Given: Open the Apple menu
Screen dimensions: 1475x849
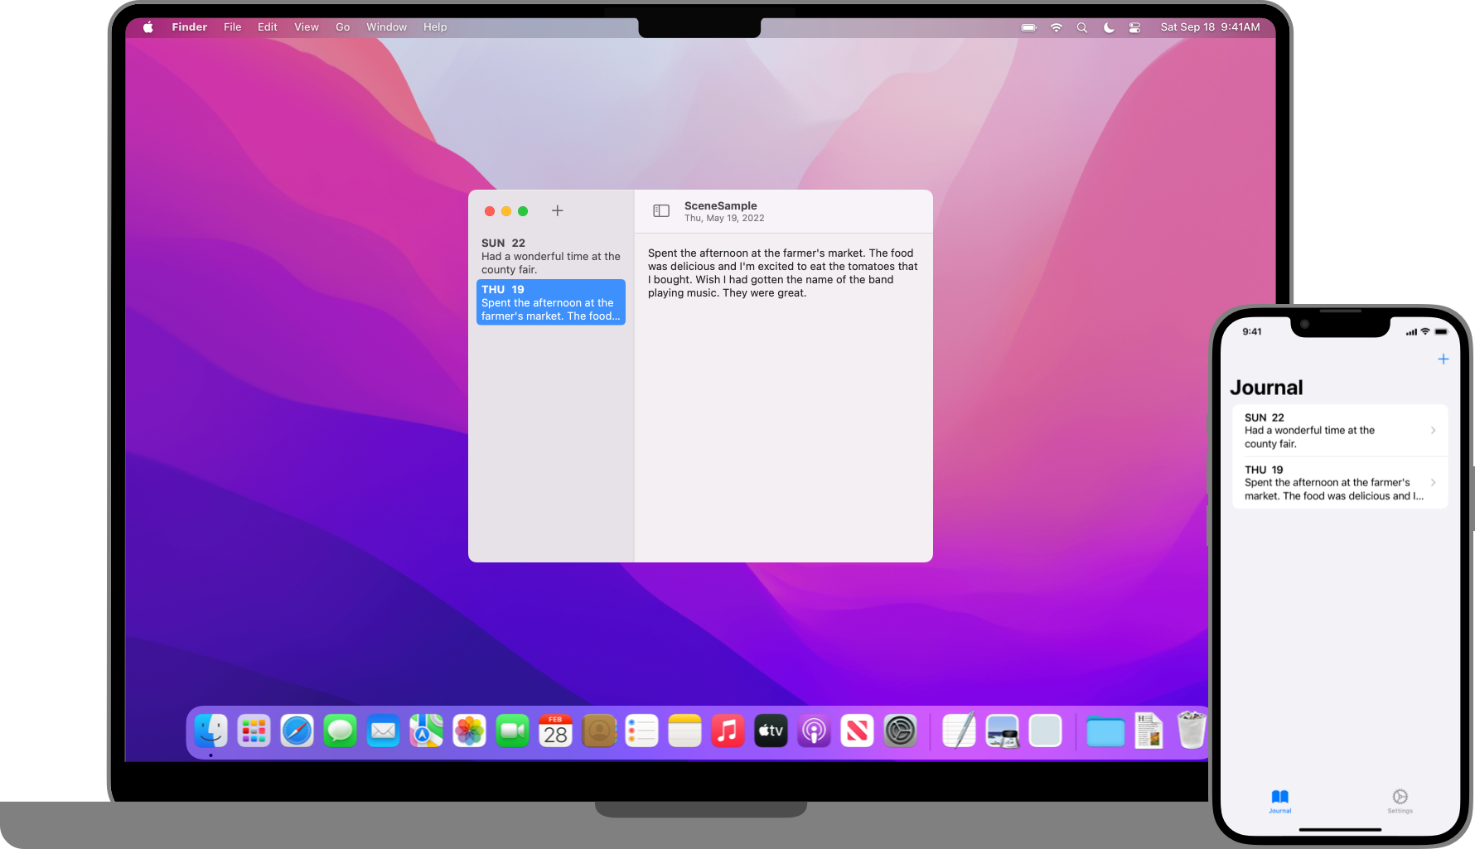Looking at the screenshot, I should [x=148, y=27].
